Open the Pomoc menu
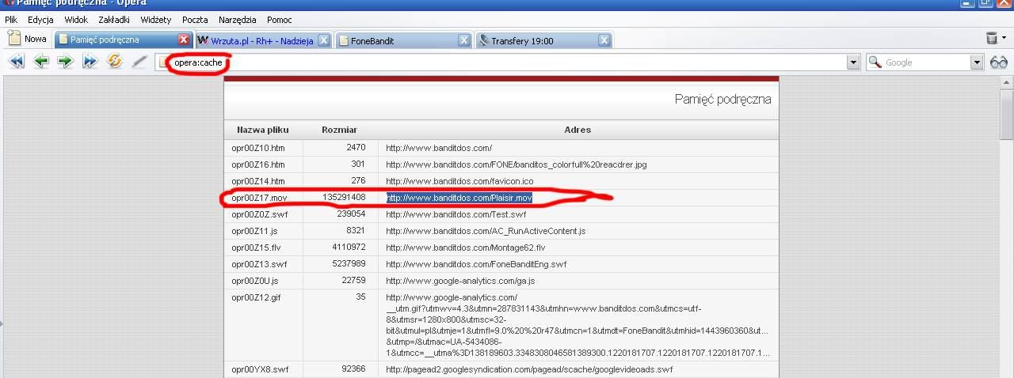 click(x=280, y=19)
